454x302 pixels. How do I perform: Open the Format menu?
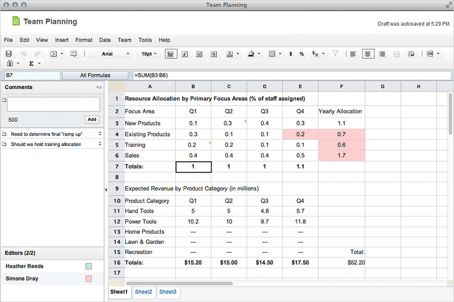[x=84, y=40]
